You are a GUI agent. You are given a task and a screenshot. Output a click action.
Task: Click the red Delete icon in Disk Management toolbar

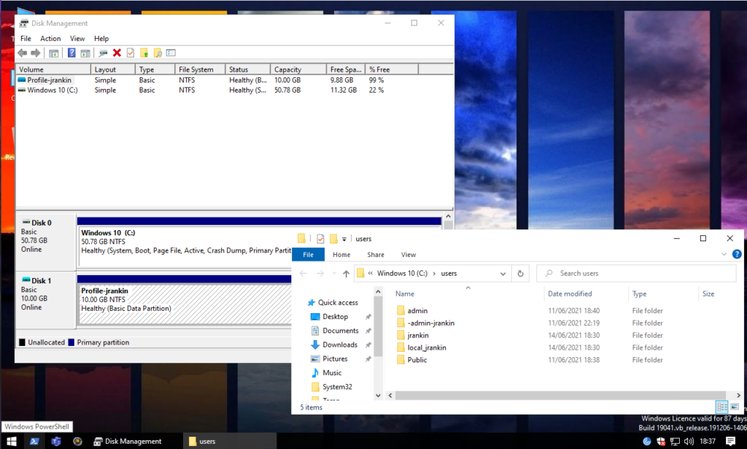coord(117,53)
